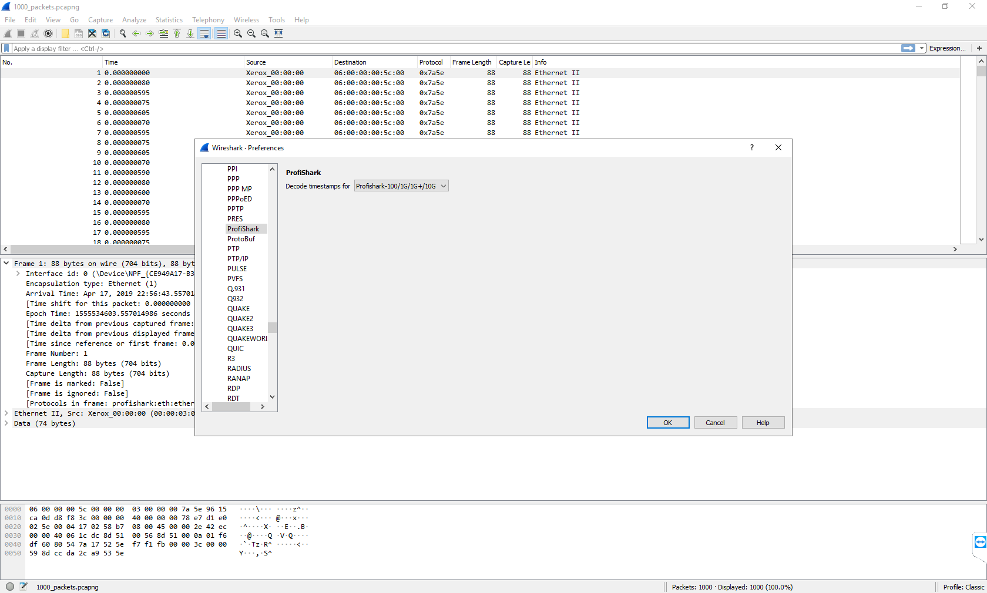Open a capture file with folder icon
Viewport: 987px width, 593px height.
[x=65, y=33]
